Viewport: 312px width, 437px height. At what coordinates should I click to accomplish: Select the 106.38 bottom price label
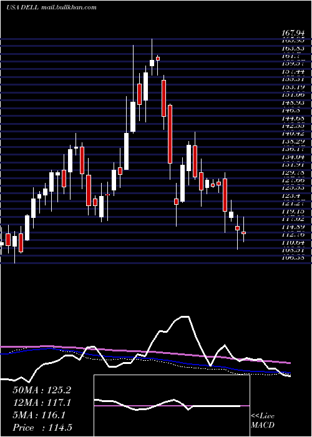coord(293,257)
